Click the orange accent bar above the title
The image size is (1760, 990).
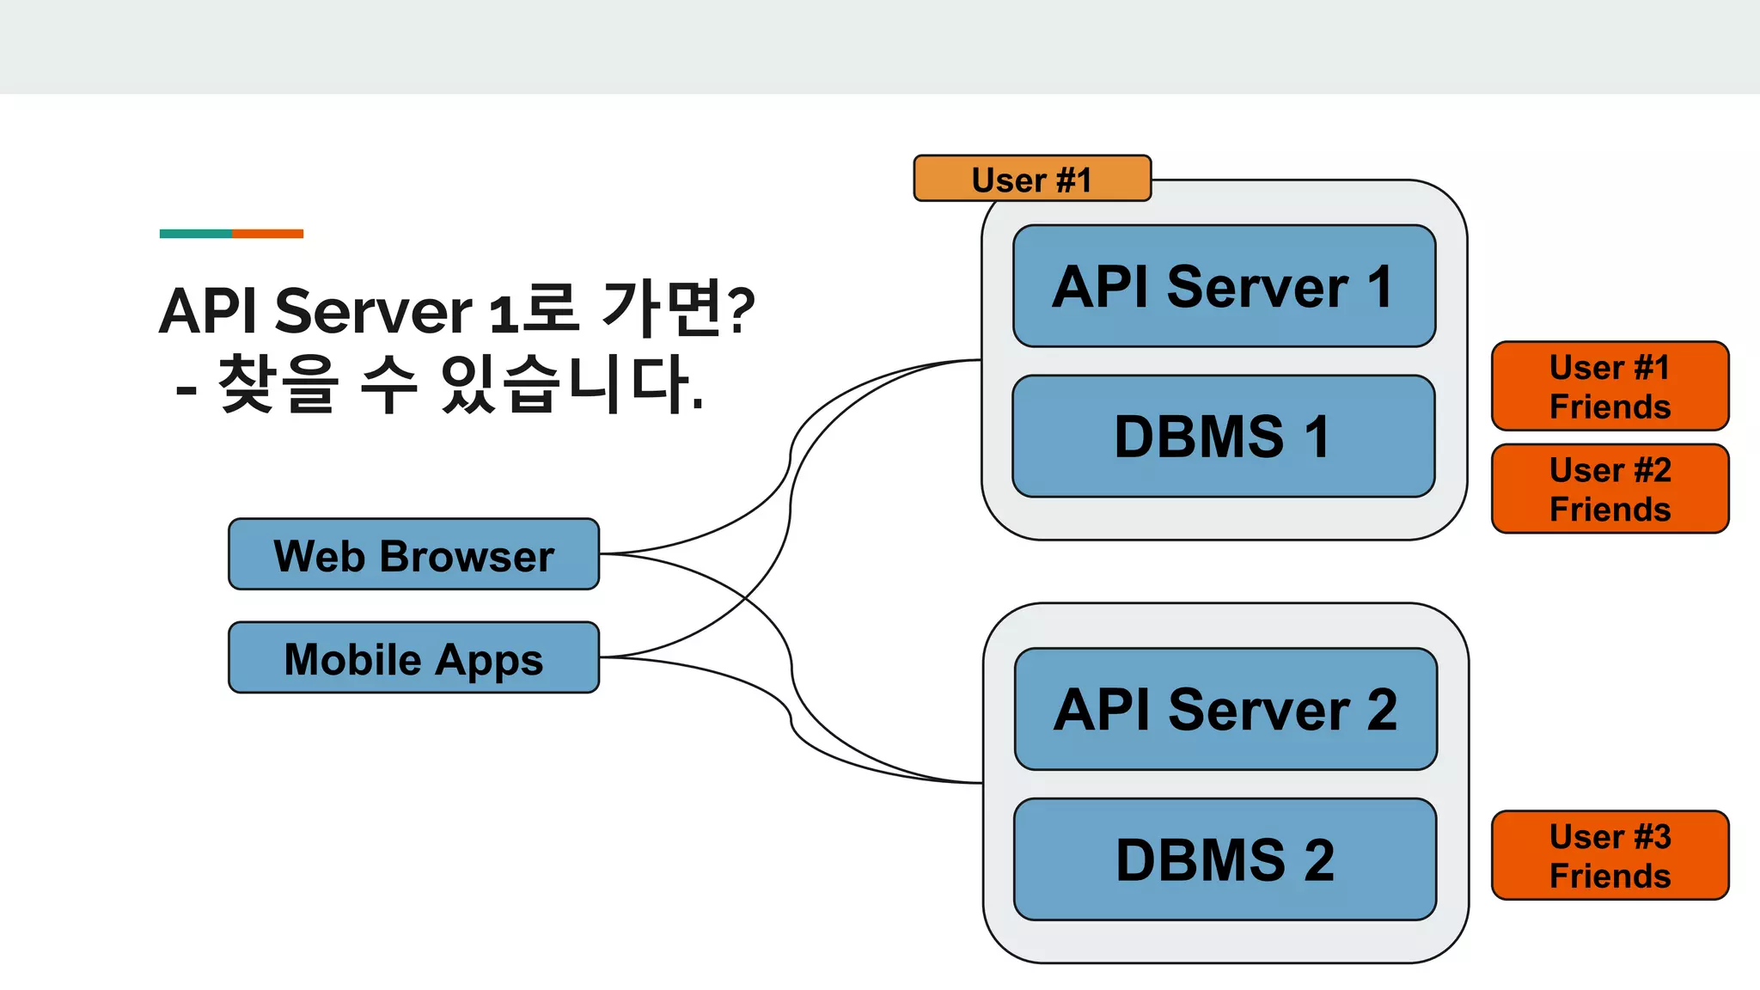267,234
